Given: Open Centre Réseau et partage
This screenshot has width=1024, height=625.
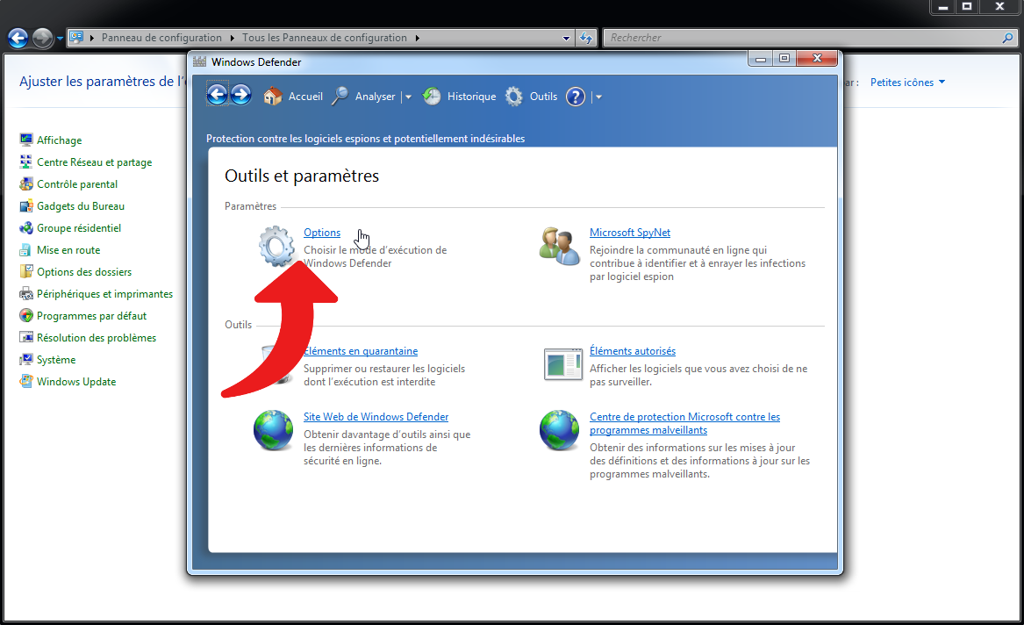Looking at the screenshot, I should 94,162.
